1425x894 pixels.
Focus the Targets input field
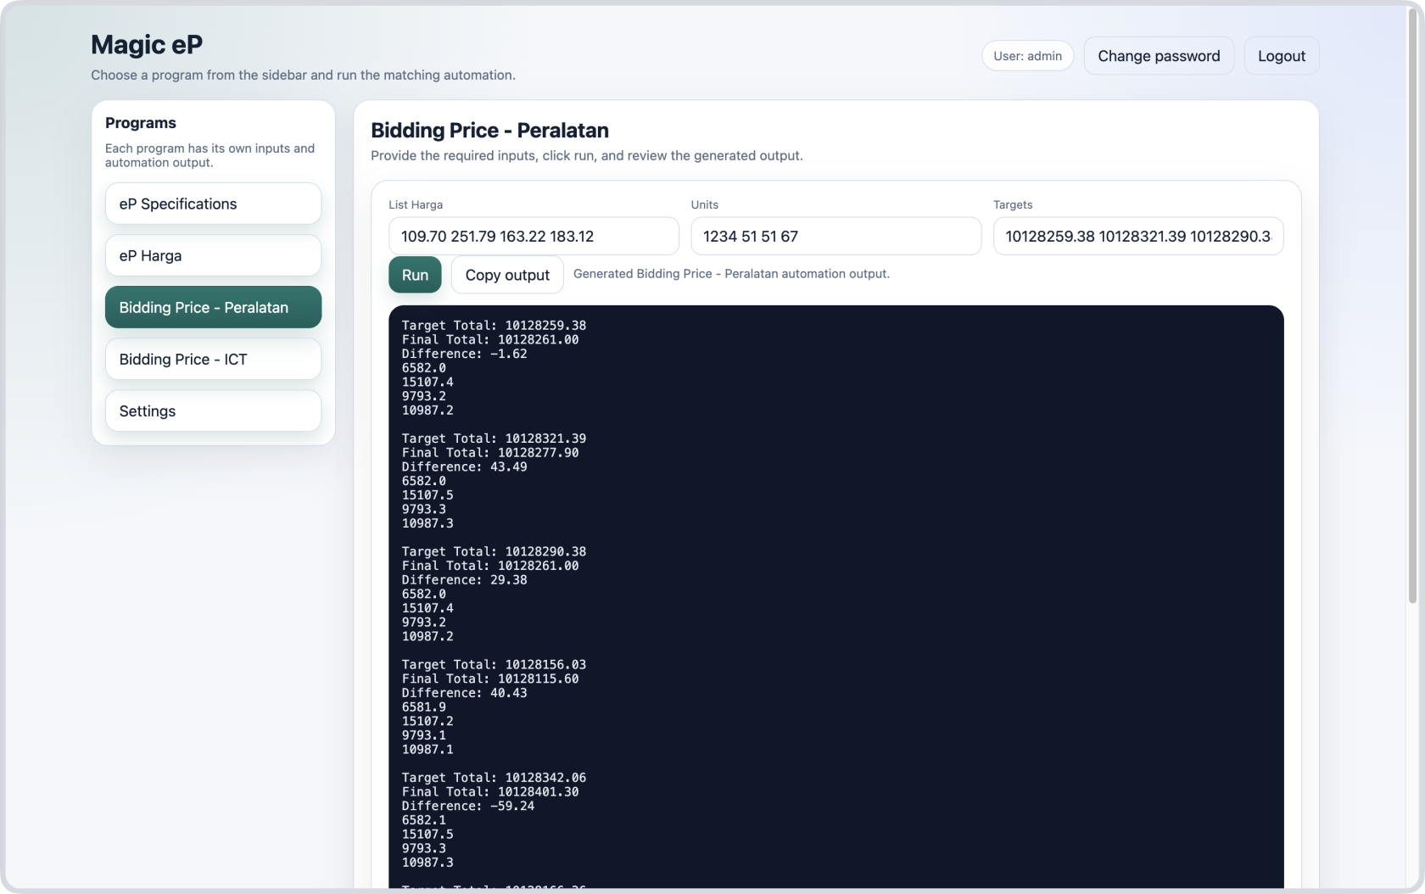tap(1138, 236)
